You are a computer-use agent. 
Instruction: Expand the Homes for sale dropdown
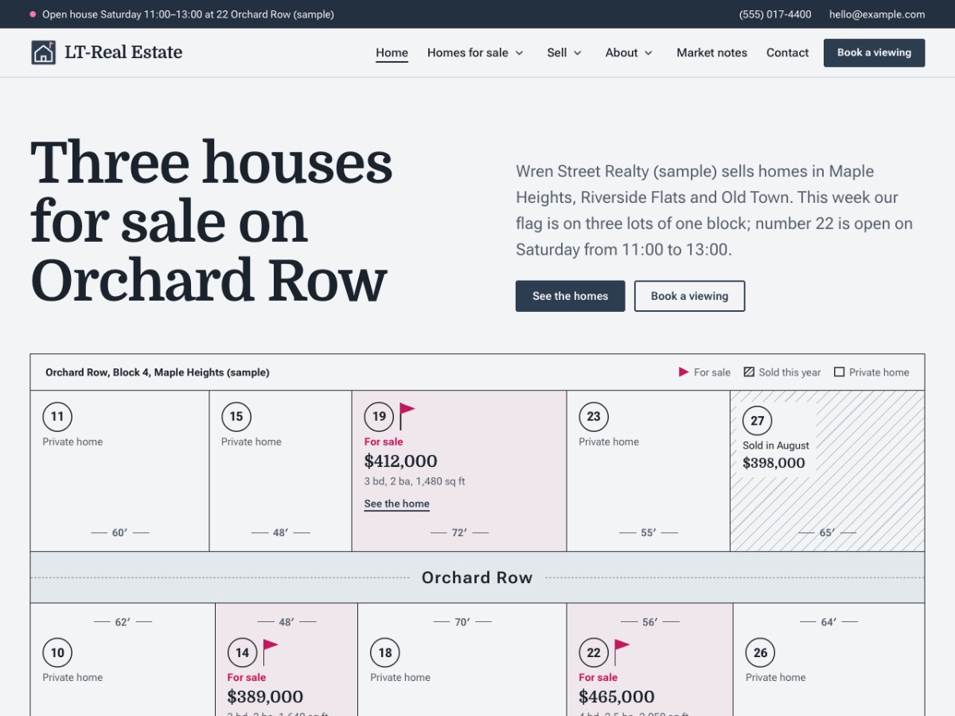[x=476, y=53]
